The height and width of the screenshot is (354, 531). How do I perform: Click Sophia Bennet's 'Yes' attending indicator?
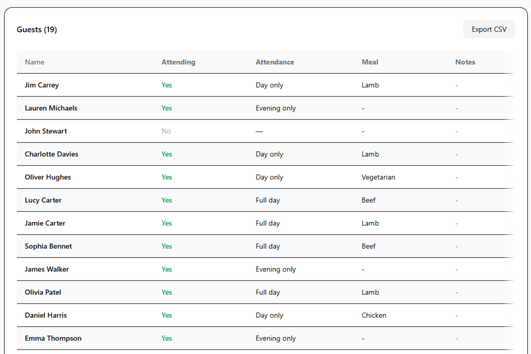pos(167,246)
